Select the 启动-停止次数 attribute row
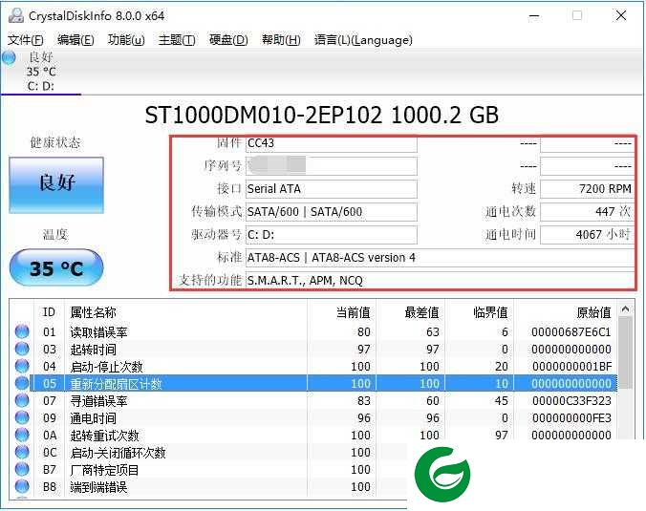Viewport: 646px width, 511px height. click(313, 367)
